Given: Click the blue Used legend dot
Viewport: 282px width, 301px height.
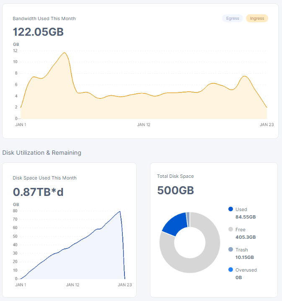Looking at the screenshot, I should point(230,209).
